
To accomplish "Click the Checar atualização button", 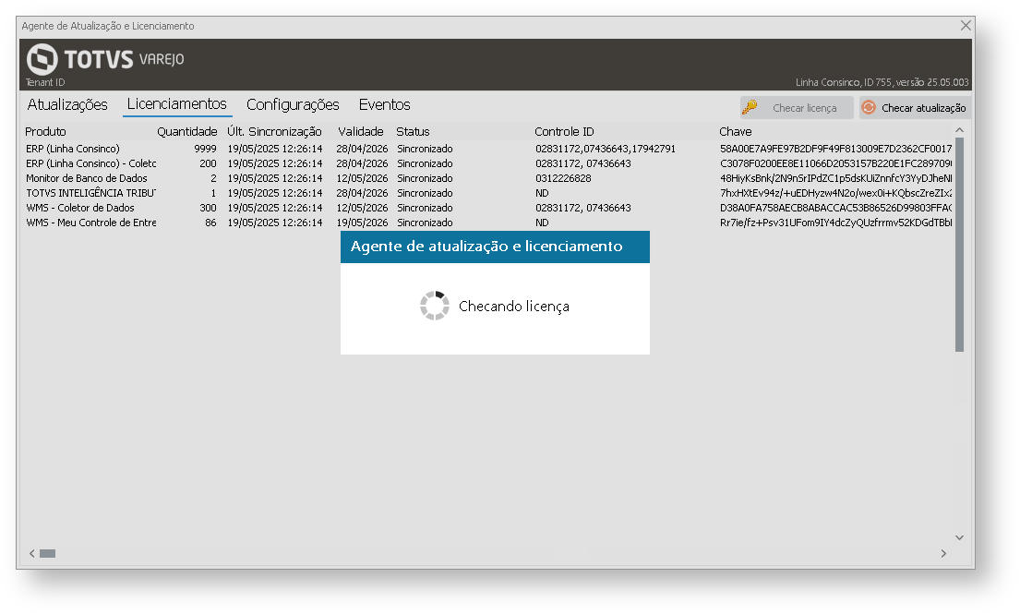I will pyautogui.click(x=915, y=108).
